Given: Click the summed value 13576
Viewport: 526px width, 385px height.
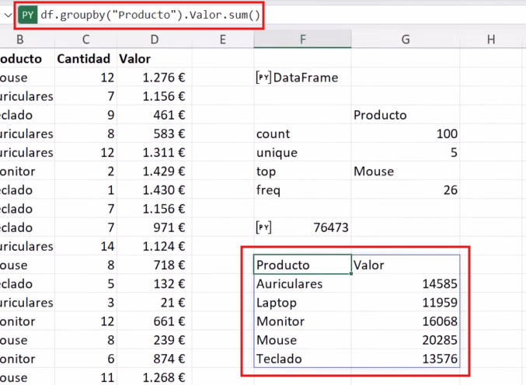Looking at the screenshot, I should point(406,359).
